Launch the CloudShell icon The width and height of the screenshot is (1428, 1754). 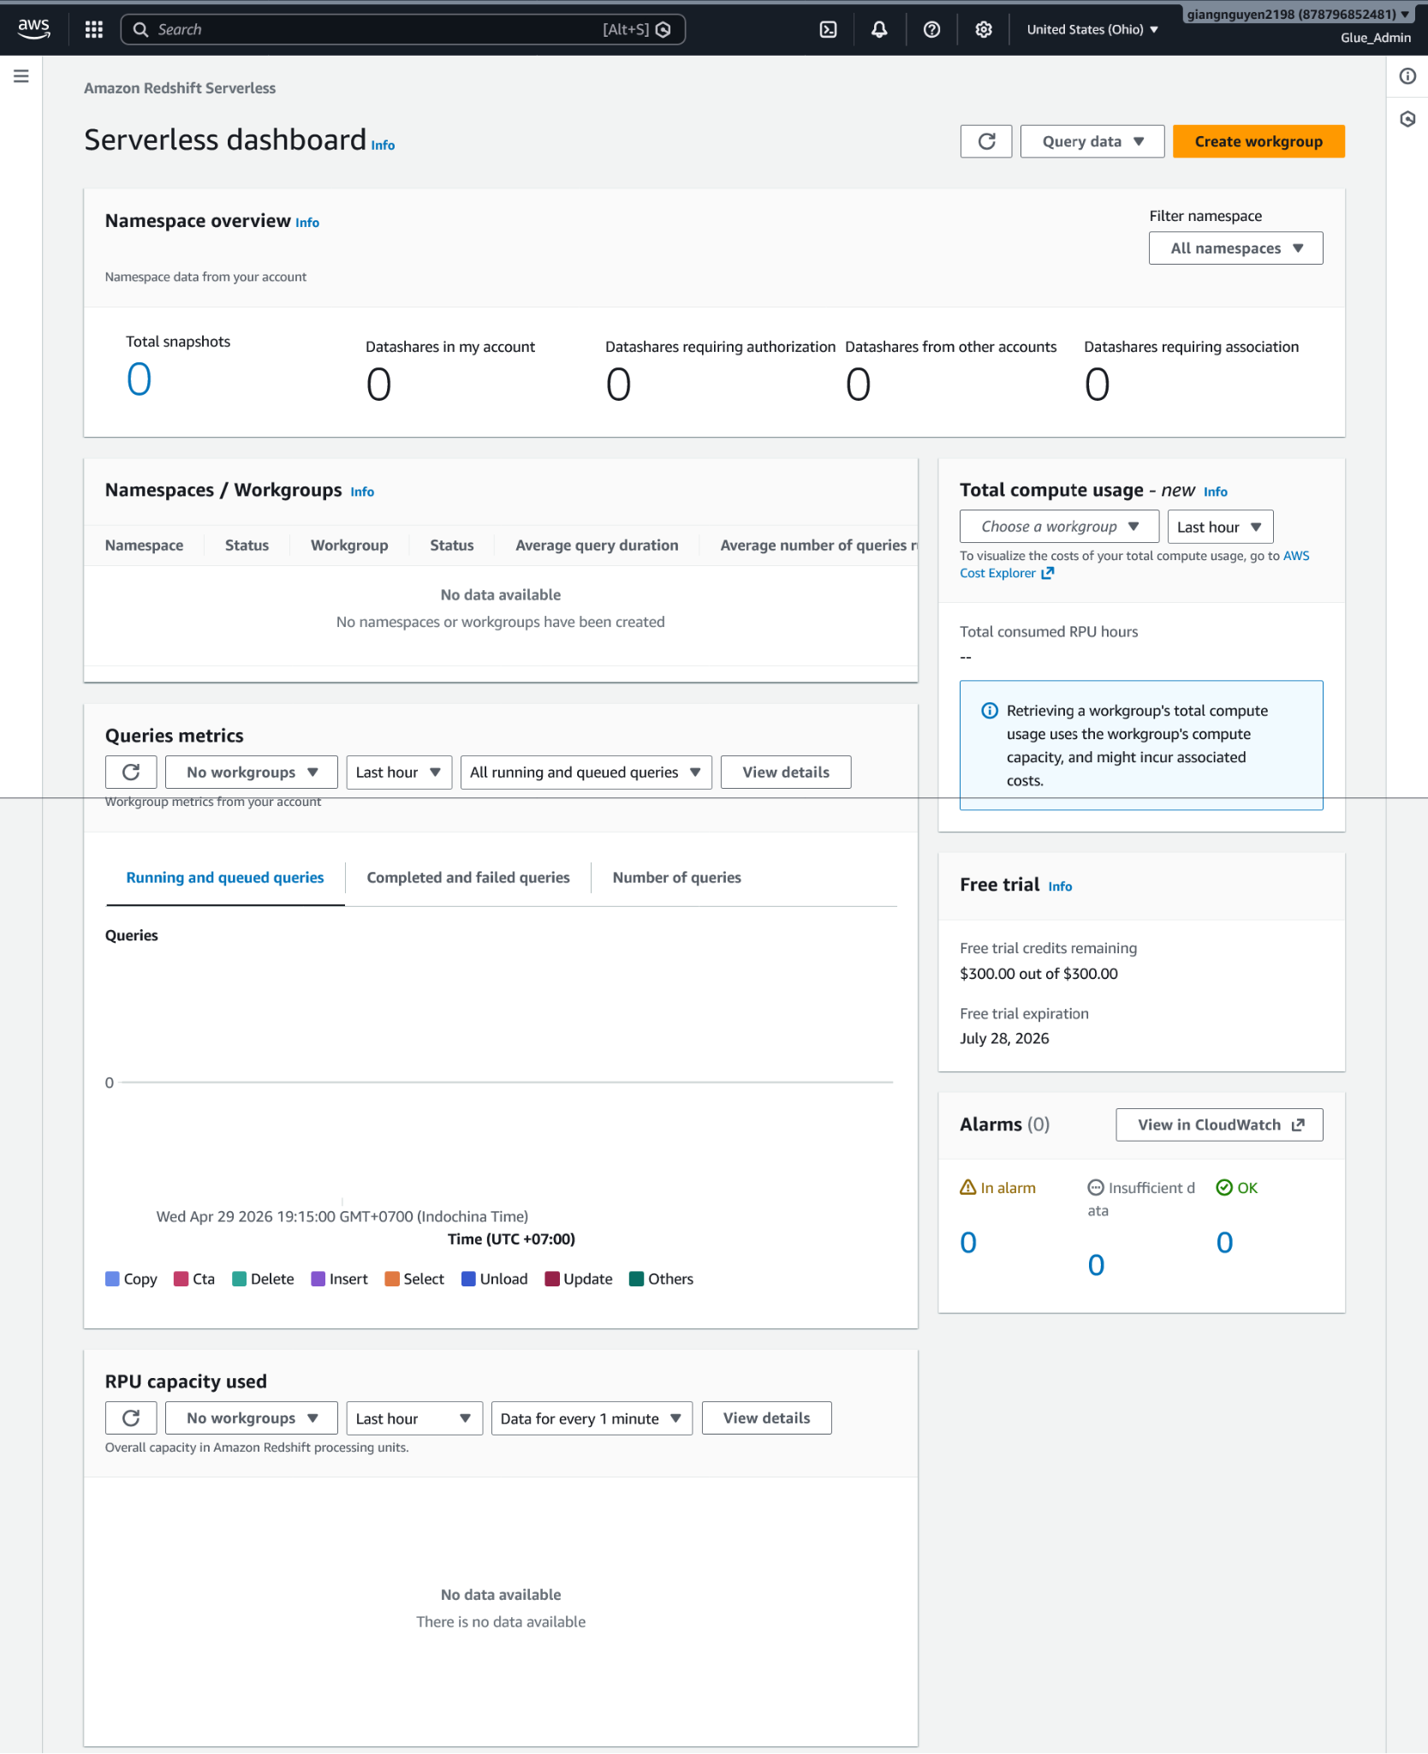pos(828,29)
